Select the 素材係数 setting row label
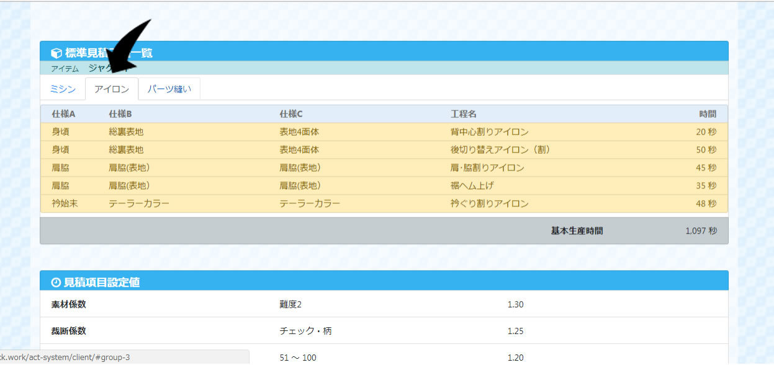 coord(68,304)
